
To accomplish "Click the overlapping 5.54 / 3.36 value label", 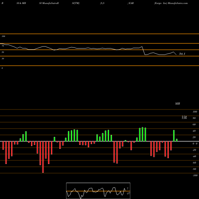I will click(184, 117).
